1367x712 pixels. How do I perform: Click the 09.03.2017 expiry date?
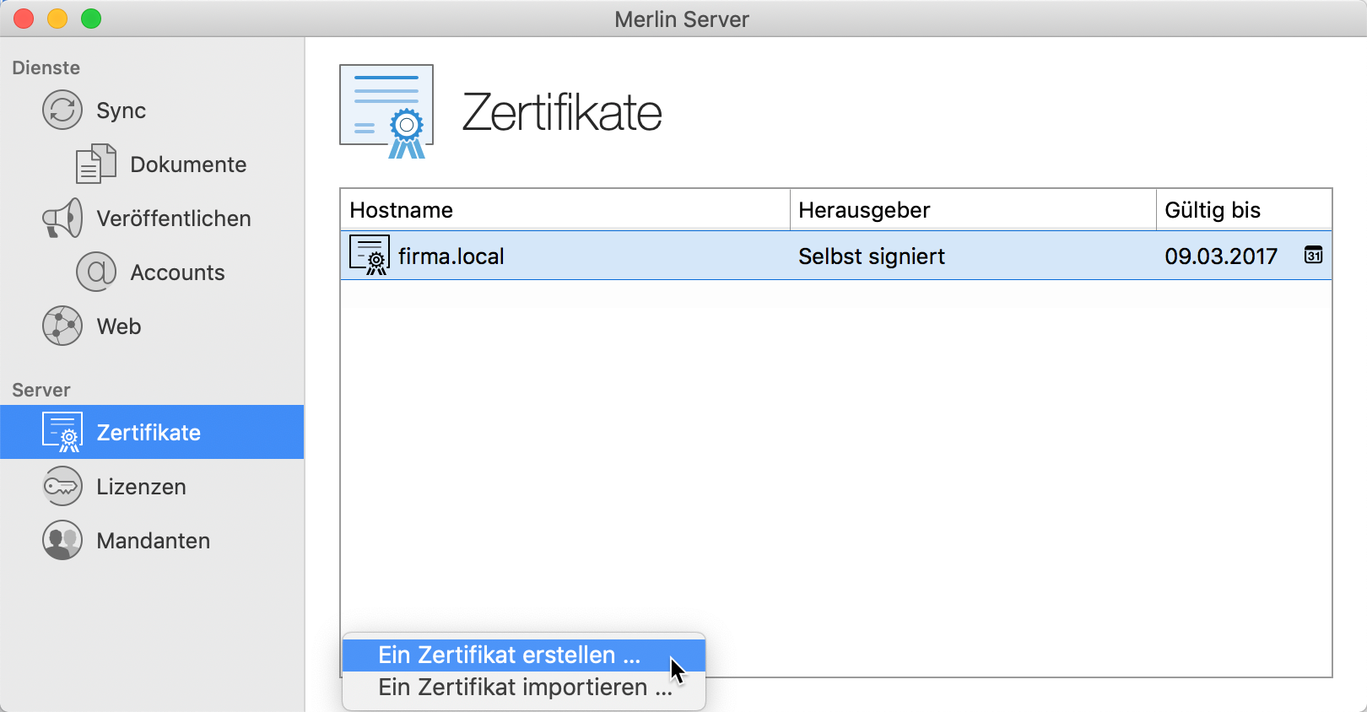point(1221,256)
